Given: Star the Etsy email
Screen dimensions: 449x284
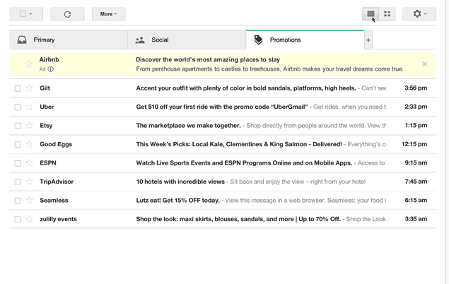Looking at the screenshot, I should 29,126.
